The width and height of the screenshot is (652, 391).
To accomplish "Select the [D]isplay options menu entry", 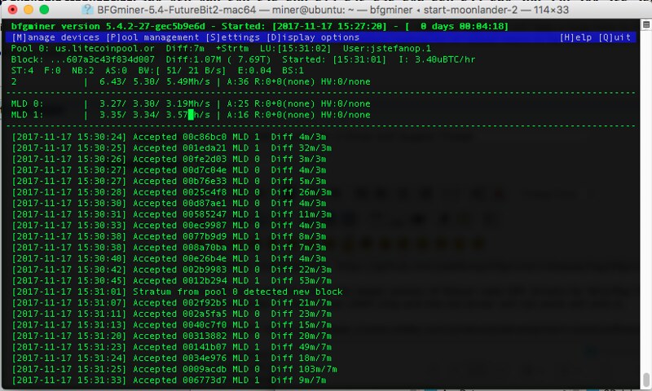I will 313,37.
